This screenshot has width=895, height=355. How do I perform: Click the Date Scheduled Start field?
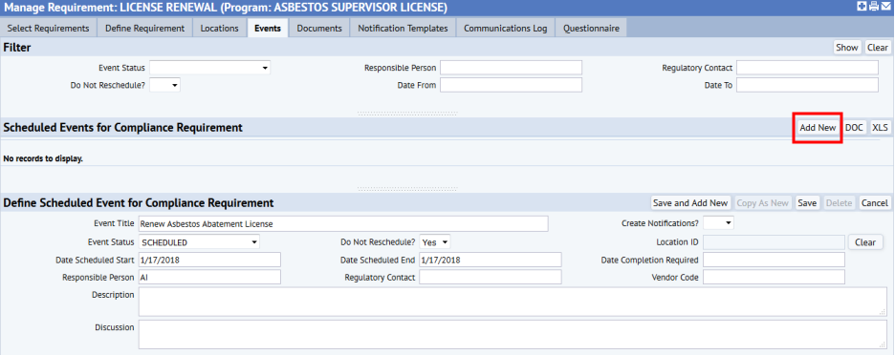(x=210, y=260)
